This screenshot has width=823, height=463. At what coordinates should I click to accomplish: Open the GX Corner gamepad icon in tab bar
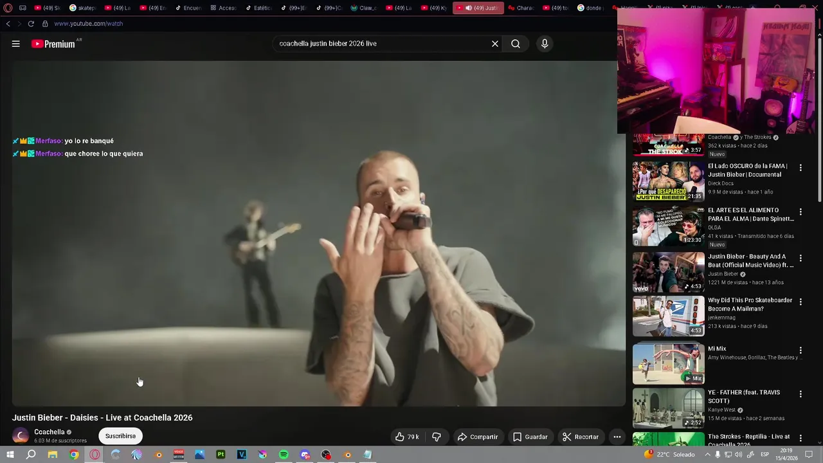(x=23, y=8)
